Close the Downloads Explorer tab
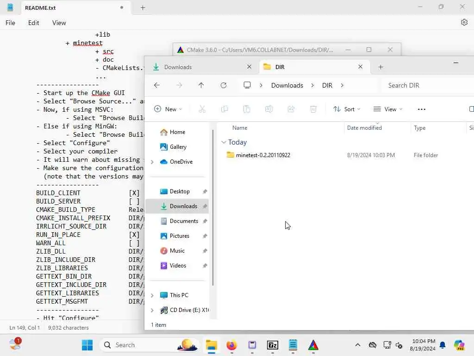The image size is (474, 356). point(249,67)
